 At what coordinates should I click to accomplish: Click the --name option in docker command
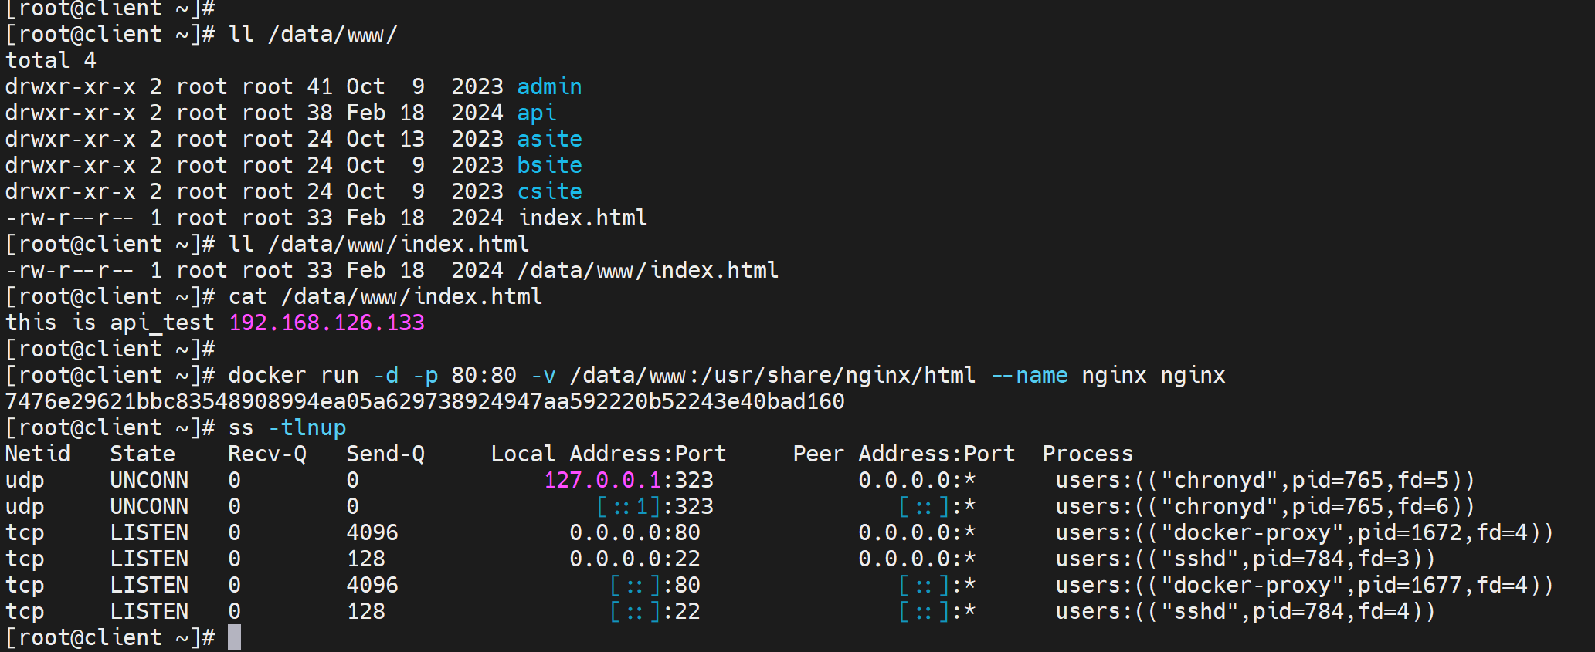[x=1029, y=375]
